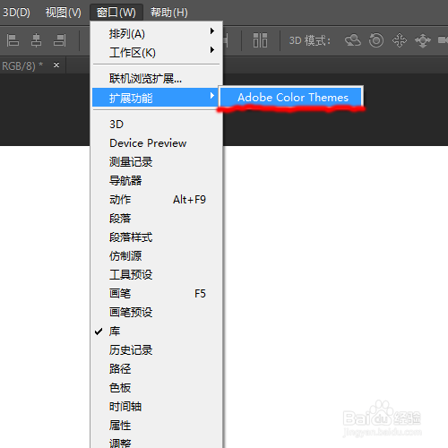The height and width of the screenshot is (448, 448).
Task: Open the 画笔预设 panel
Action: coord(157,313)
